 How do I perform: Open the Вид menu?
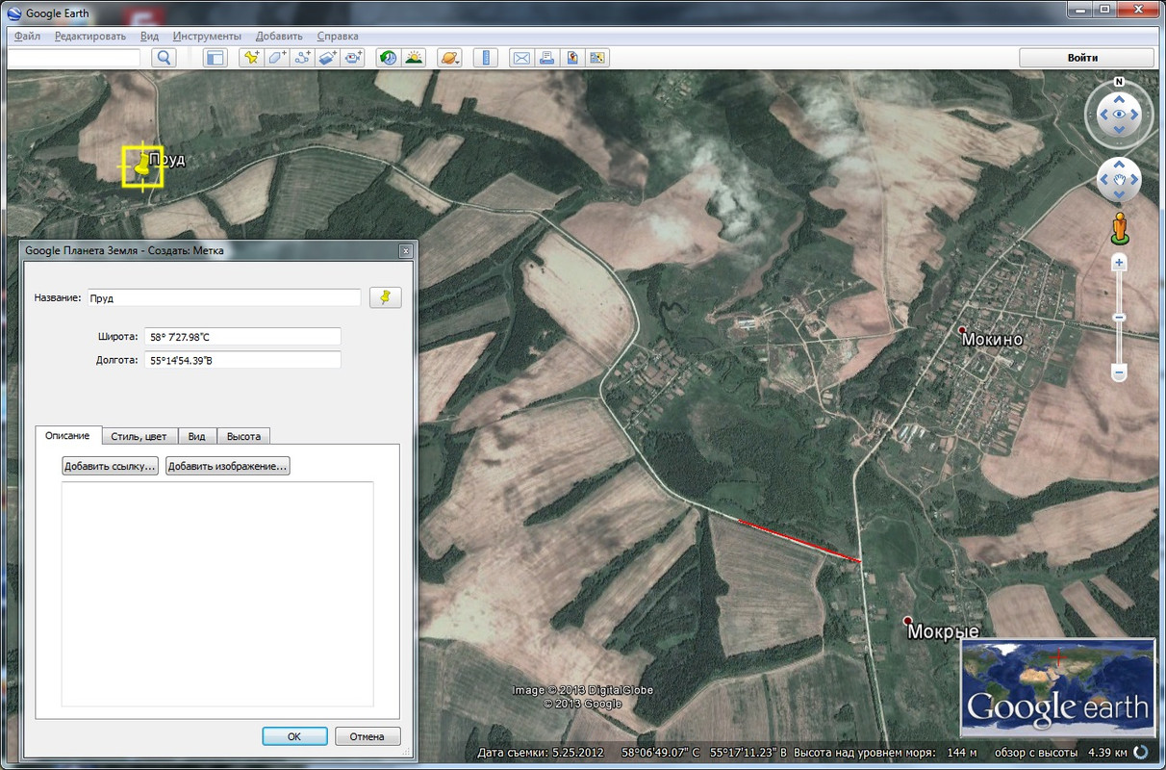[x=149, y=36]
